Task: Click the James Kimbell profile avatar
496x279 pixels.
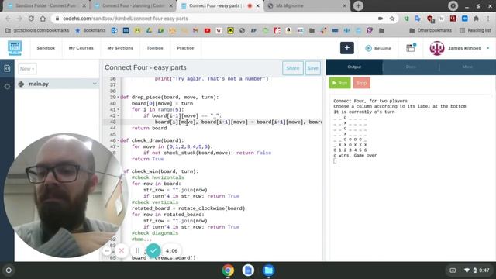Action: 437,48
